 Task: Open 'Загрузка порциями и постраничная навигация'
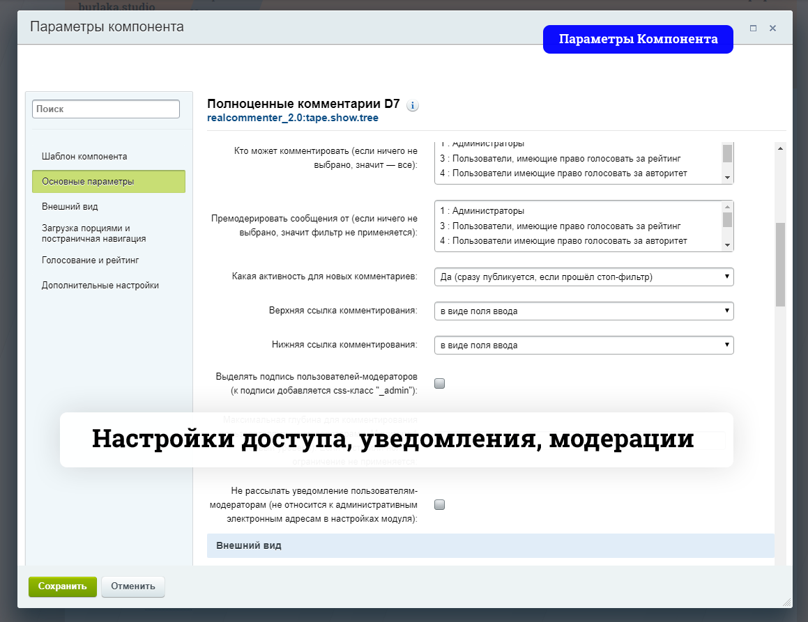pos(93,233)
